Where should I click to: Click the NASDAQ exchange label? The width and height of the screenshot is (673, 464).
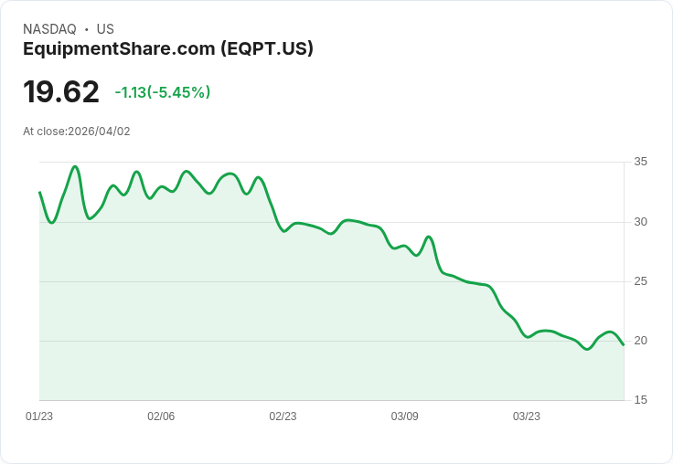49,29
